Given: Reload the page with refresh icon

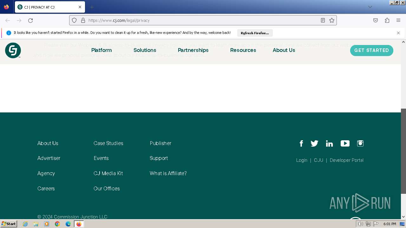Looking at the screenshot, I should pos(30,20).
